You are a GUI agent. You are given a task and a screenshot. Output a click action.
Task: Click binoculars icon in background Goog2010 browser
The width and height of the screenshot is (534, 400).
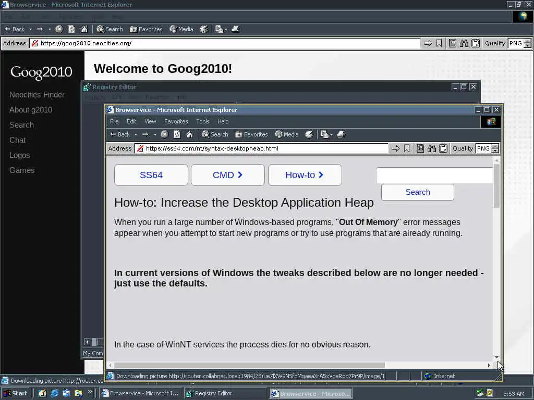click(464, 43)
